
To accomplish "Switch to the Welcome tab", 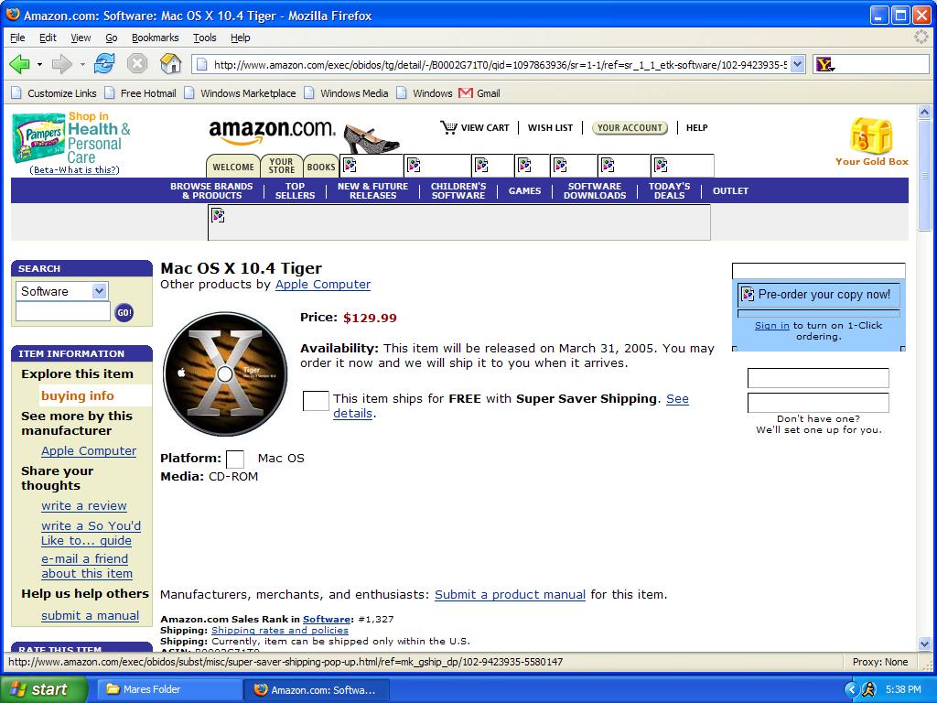I will (233, 167).
